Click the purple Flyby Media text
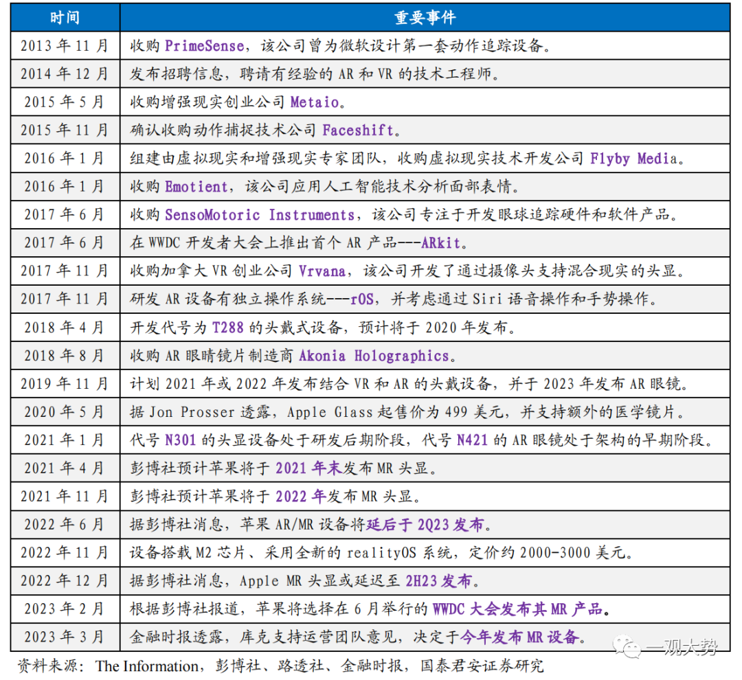This screenshot has width=742, height=680. (633, 158)
